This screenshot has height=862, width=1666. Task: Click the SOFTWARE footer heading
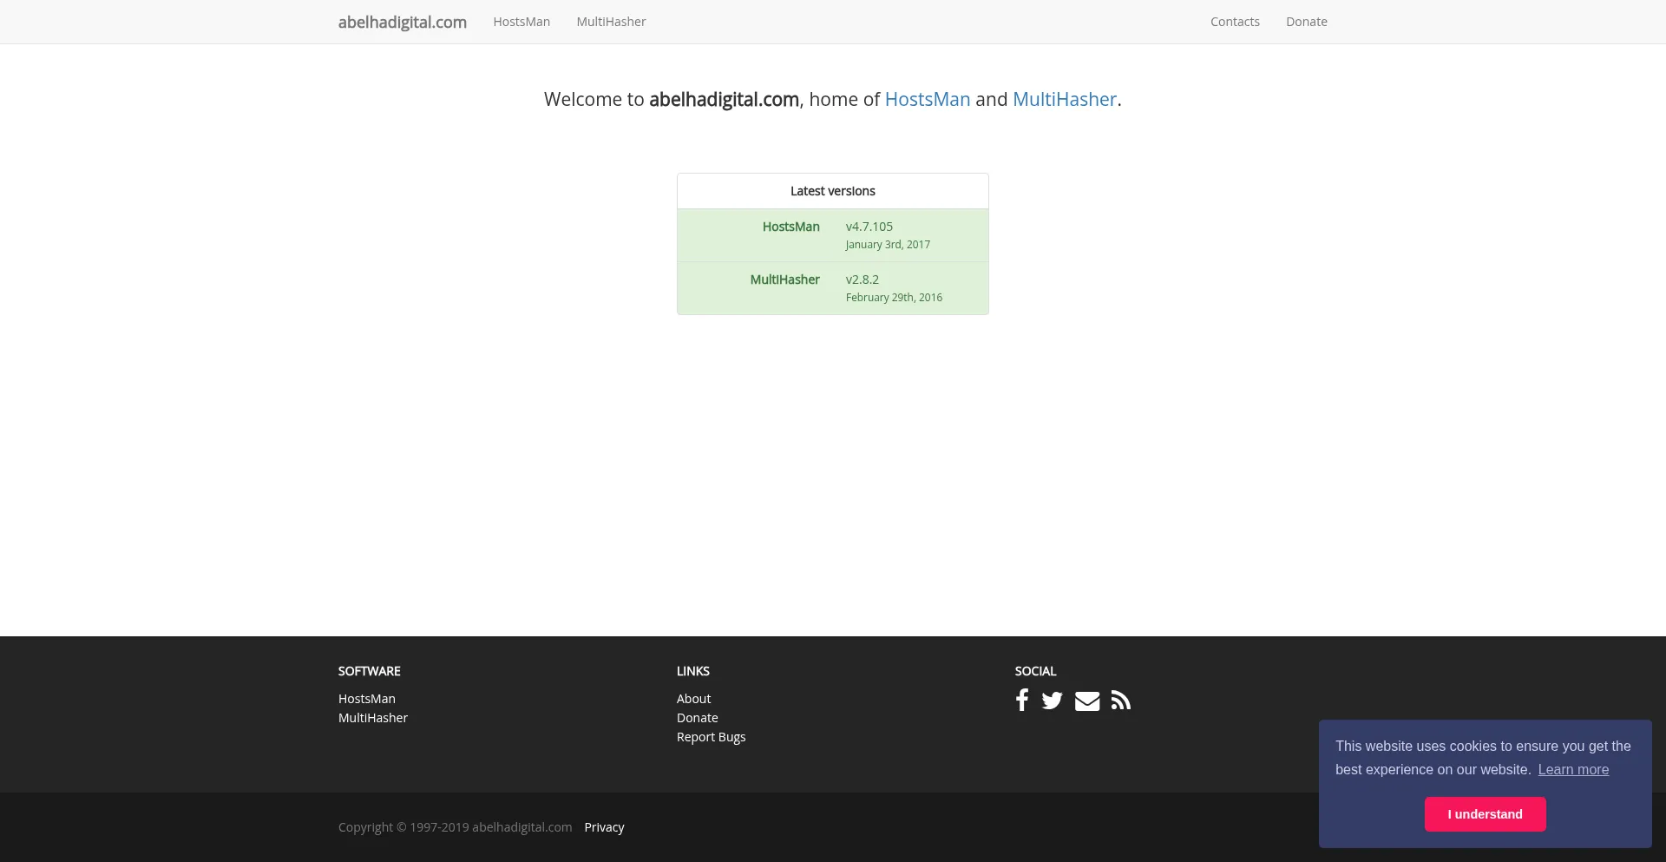click(x=370, y=671)
